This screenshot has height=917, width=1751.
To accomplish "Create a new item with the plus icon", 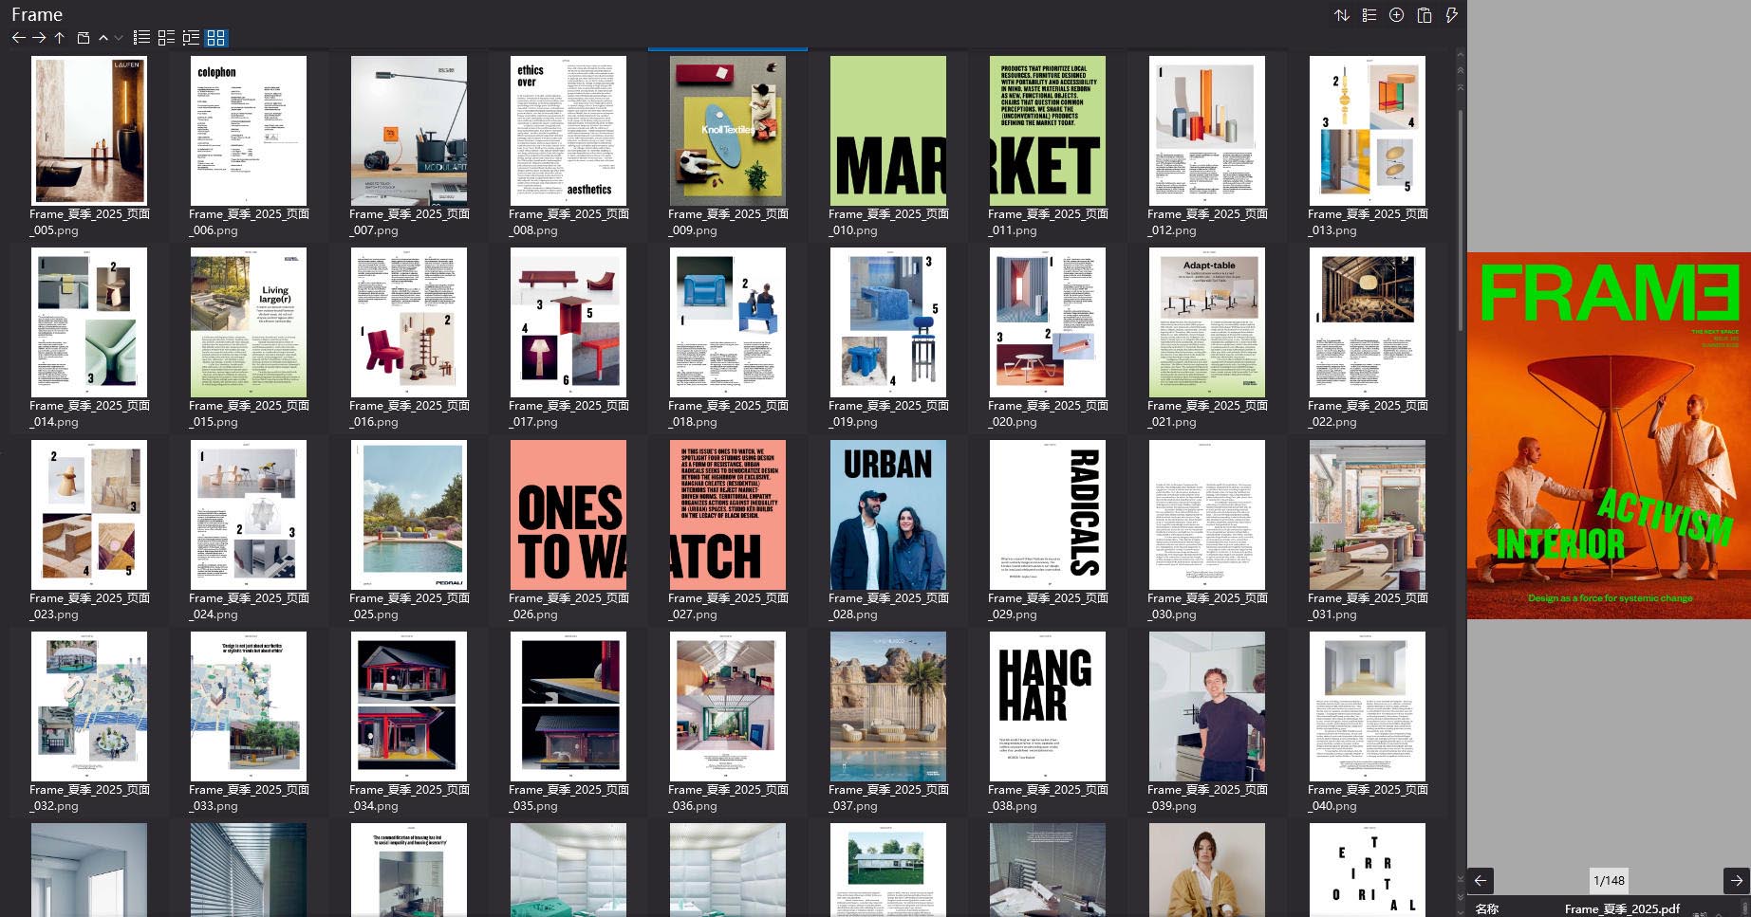I will click(1396, 15).
